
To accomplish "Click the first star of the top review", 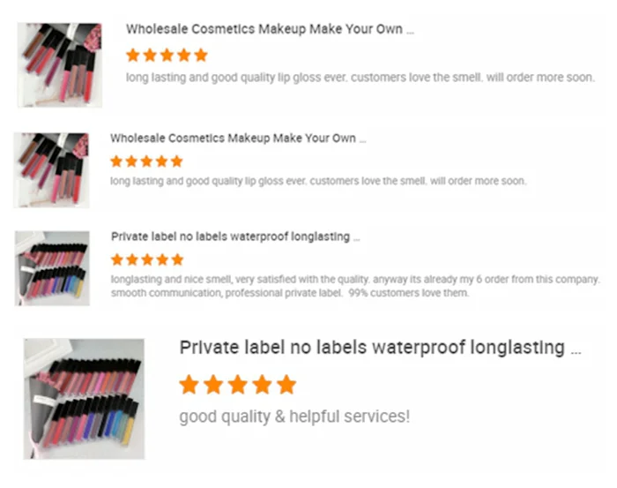I will (x=133, y=55).
